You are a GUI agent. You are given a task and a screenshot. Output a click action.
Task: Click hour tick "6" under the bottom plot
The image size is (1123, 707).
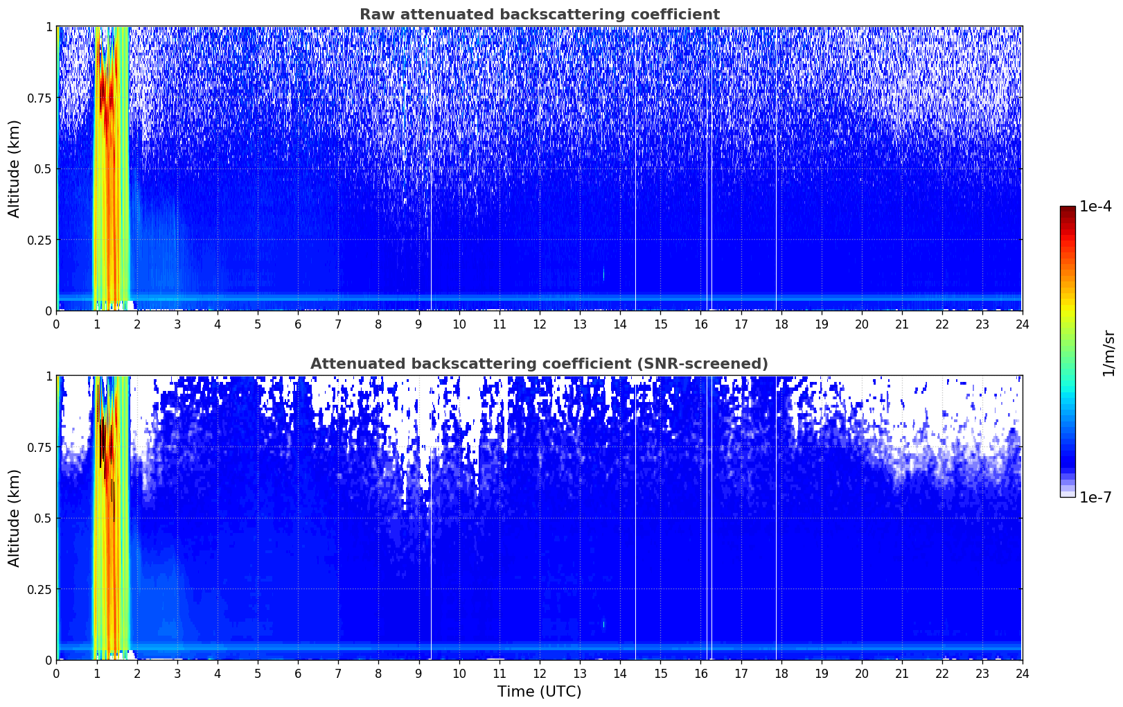[298, 674]
